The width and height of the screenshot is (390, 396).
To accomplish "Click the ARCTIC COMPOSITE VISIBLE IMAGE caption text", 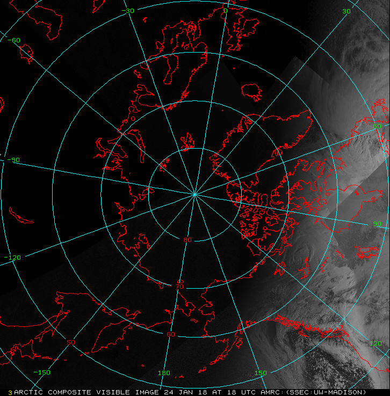I will pos(86,392).
